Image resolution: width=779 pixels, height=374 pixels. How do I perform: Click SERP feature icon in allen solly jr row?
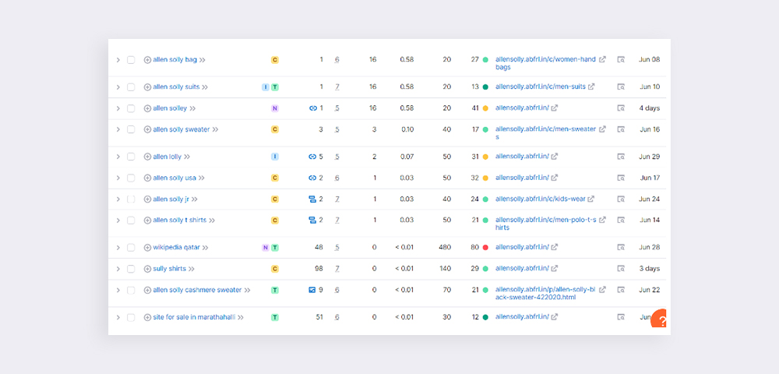(x=312, y=199)
